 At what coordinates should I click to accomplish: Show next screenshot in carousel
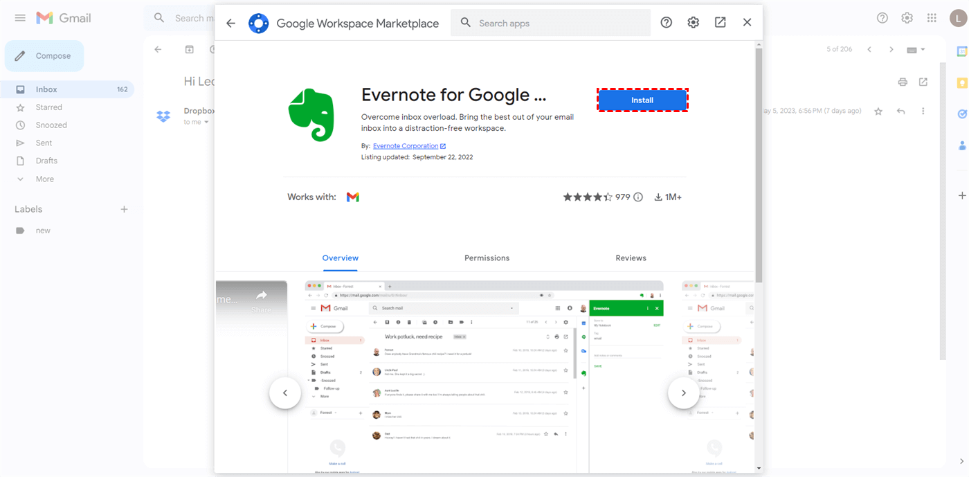point(684,393)
